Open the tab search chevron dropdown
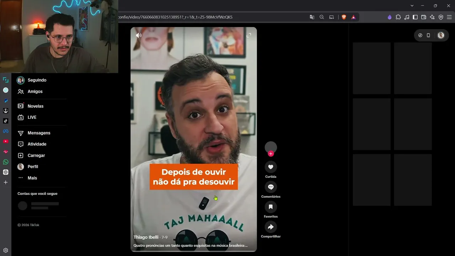Viewport: 455px width, 256px height. pos(412,6)
